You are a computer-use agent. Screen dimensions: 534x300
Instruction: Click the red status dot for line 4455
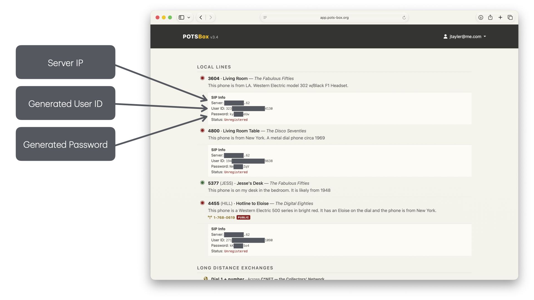202,203
